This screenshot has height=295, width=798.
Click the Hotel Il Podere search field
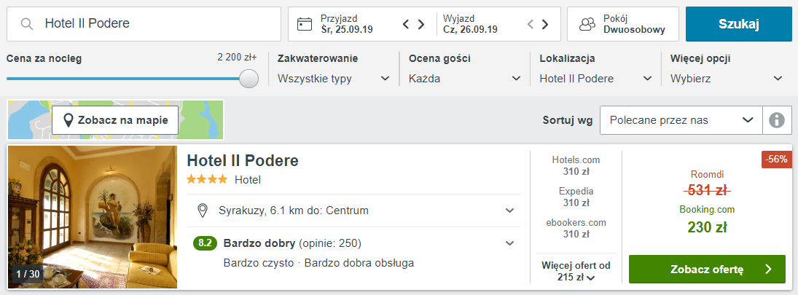(x=144, y=24)
